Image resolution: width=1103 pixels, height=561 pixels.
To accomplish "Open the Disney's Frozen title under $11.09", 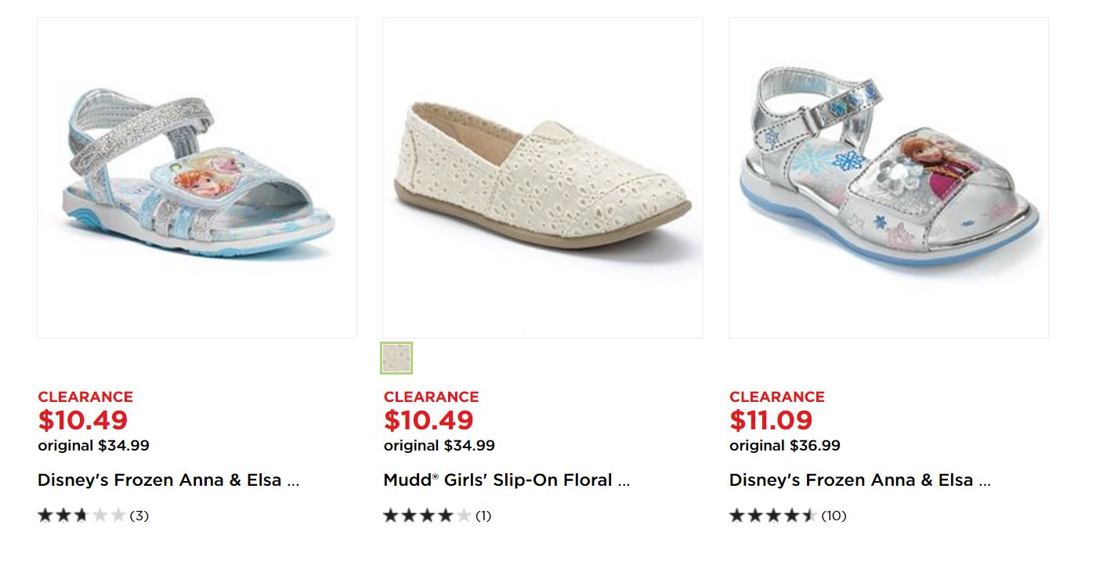I will click(x=859, y=480).
